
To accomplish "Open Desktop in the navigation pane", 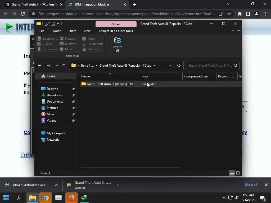I will point(52,89).
